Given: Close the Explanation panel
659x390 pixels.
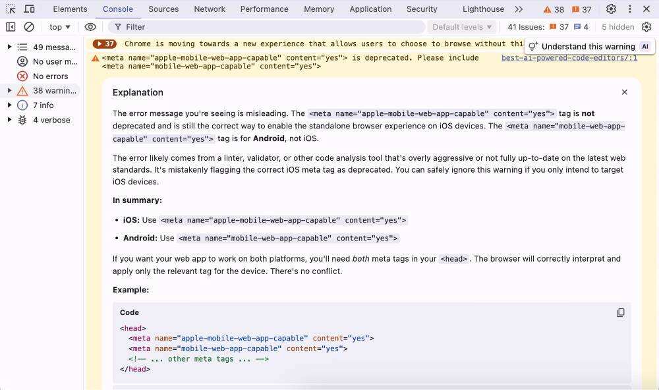Looking at the screenshot, I should [x=624, y=92].
